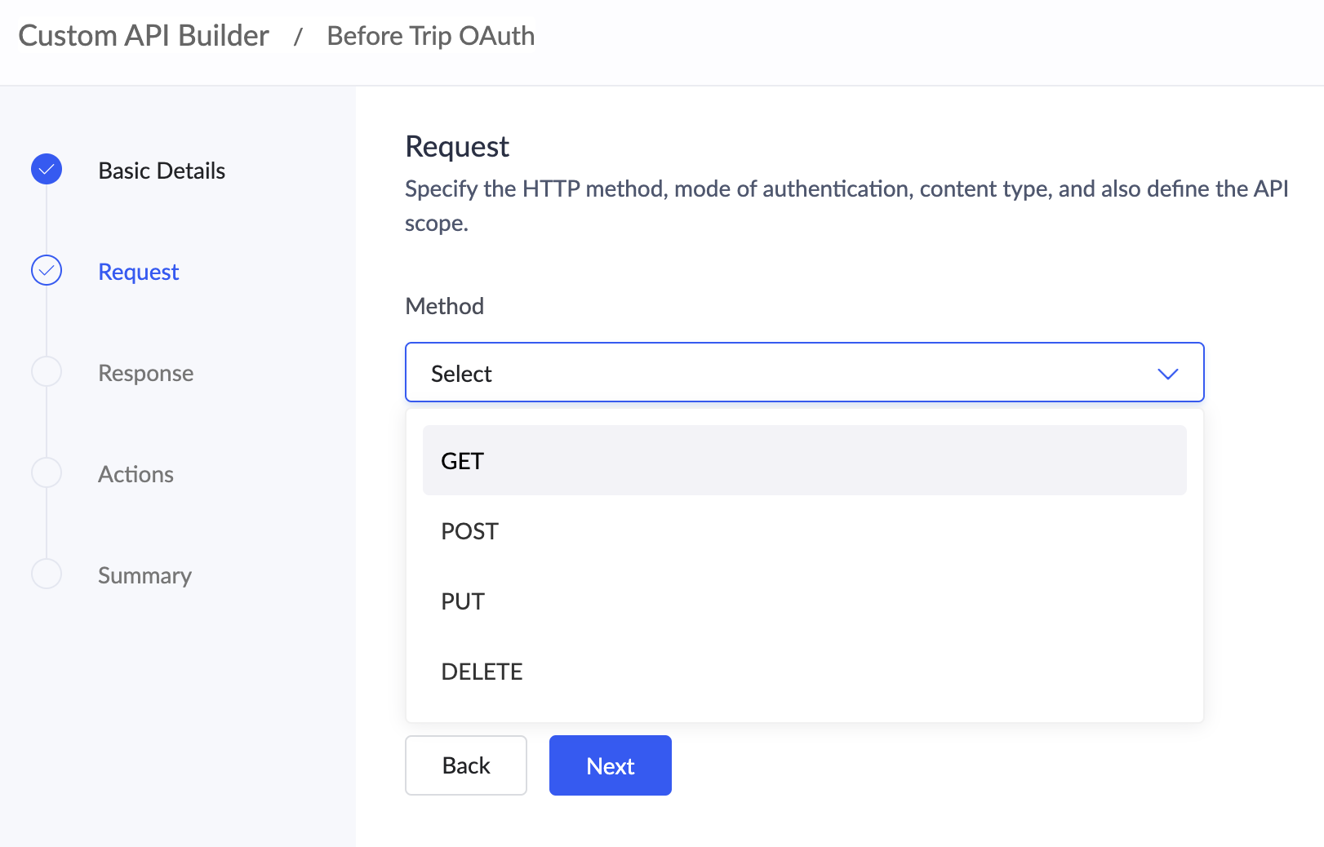Click the Before Trip OAuth breadcrumb
This screenshot has height=847, width=1324.
(x=430, y=36)
